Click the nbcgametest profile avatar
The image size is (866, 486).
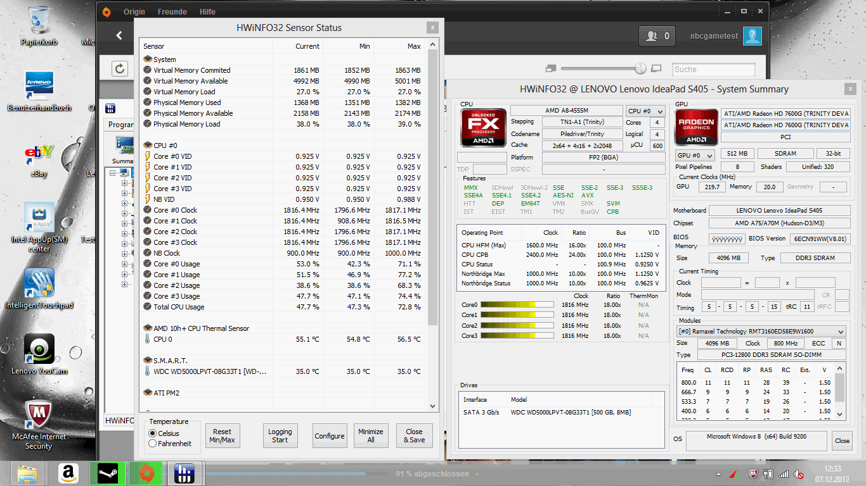pos(753,36)
